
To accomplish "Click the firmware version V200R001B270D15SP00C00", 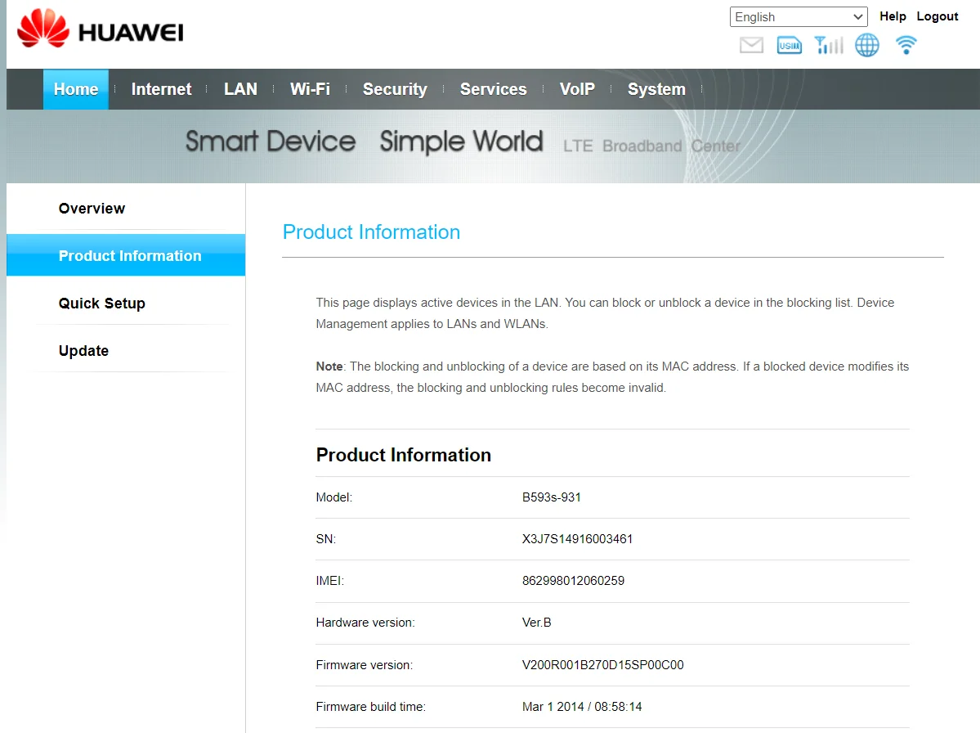I will 602,665.
